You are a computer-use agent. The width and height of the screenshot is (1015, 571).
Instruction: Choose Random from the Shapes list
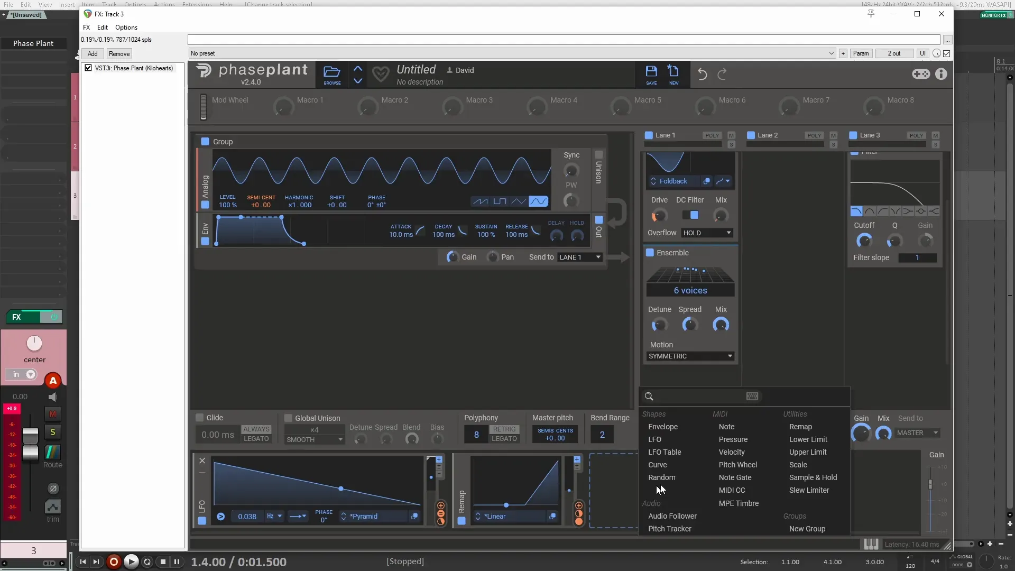[x=662, y=478]
